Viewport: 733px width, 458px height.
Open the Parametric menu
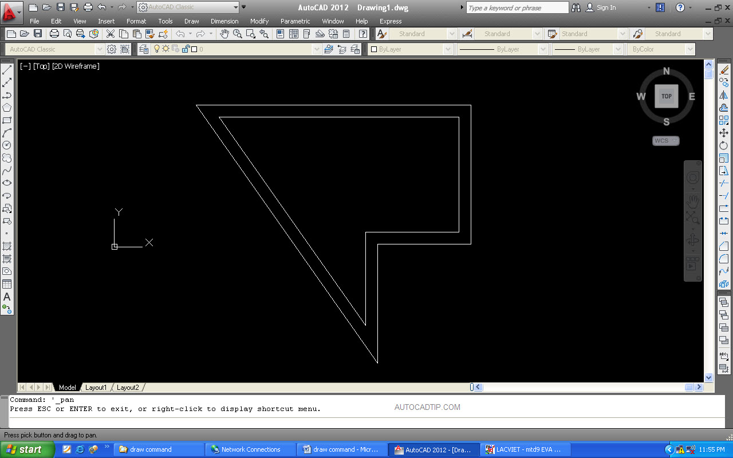click(295, 21)
